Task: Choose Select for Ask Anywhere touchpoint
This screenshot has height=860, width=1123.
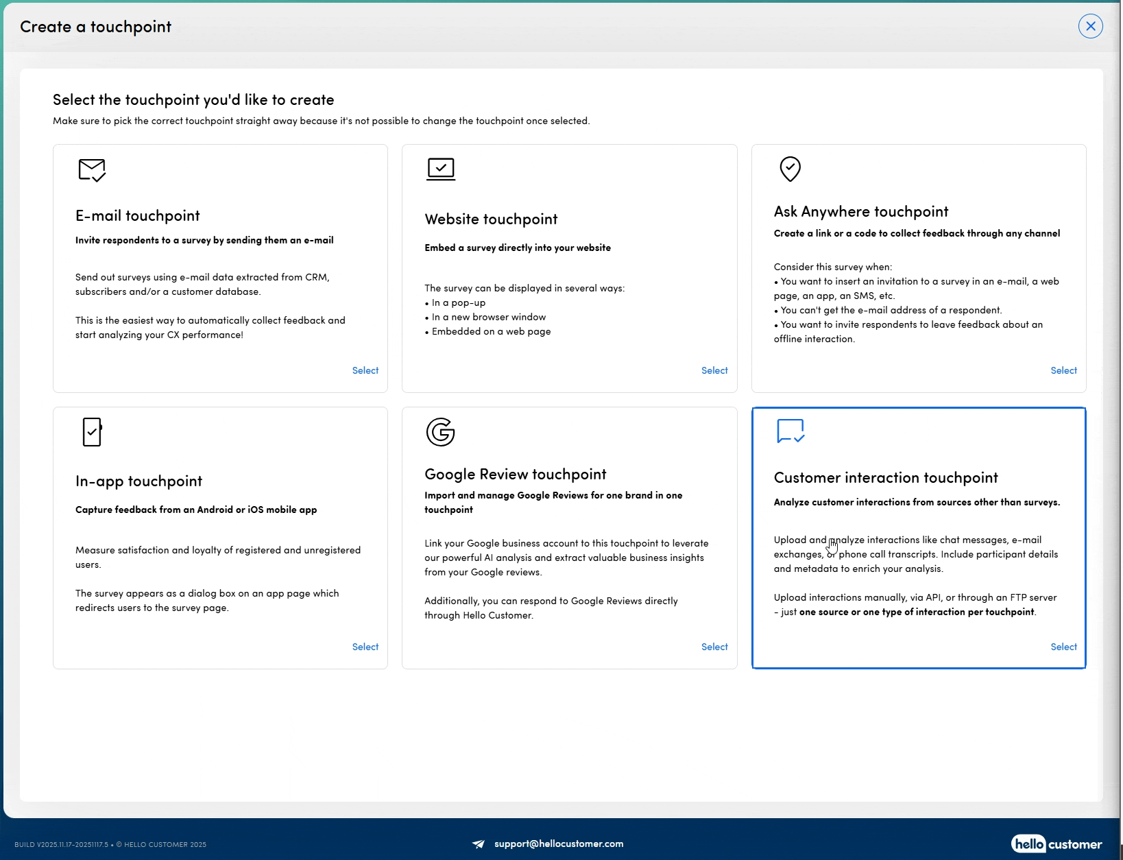Action: [x=1063, y=370]
